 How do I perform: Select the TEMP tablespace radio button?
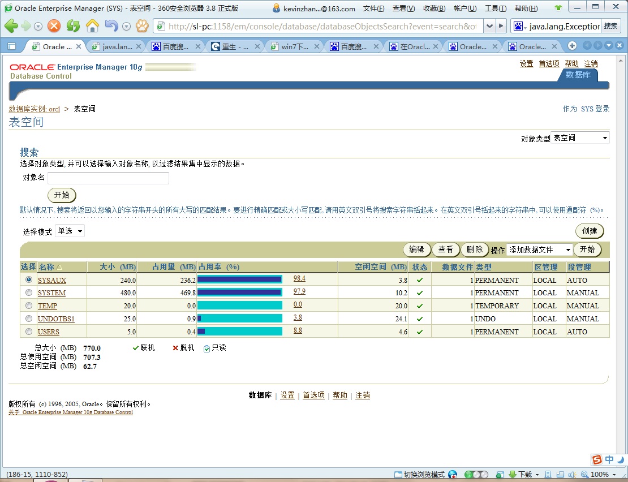(28, 305)
